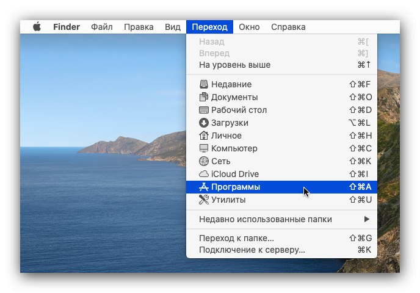The height and width of the screenshot is (293, 420).
Task: Choose Переход к папке… menu item
Action: pyautogui.click(x=237, y=238)
